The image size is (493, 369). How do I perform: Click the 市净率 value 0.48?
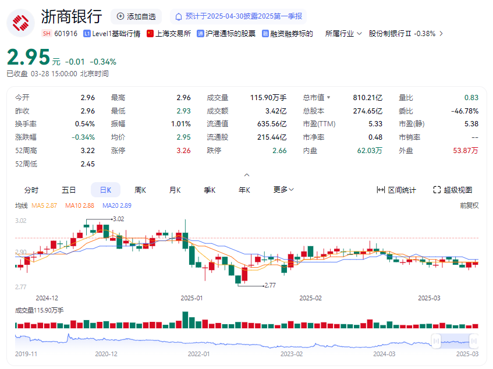[x=375, y=137]
